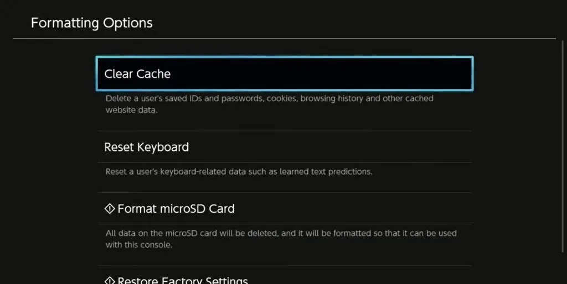This screenshot has height=284, width=567.
Task: Open the Format microSD Card option
Action: click(x=285, y=208)
